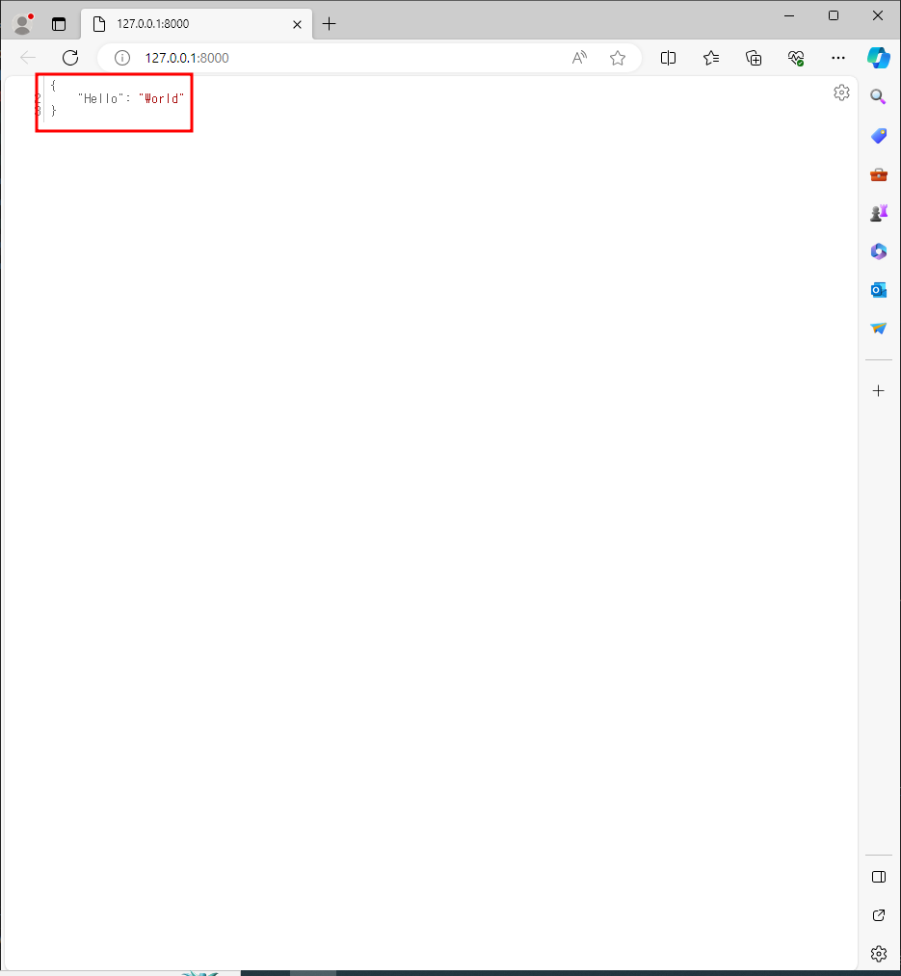Maximize the browser window

click(x=834, y=15)
